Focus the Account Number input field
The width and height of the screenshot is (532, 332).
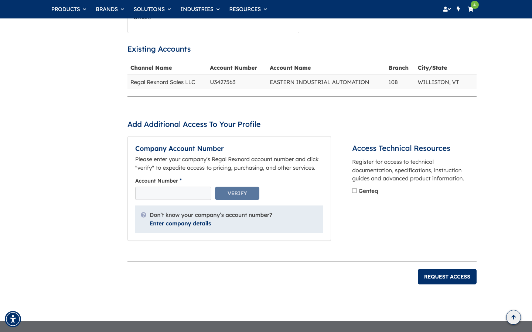click(x=173, y=193)
